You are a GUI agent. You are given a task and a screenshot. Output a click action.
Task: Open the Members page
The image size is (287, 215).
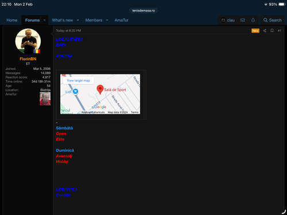pyautogui.click(x=94, y=20)
